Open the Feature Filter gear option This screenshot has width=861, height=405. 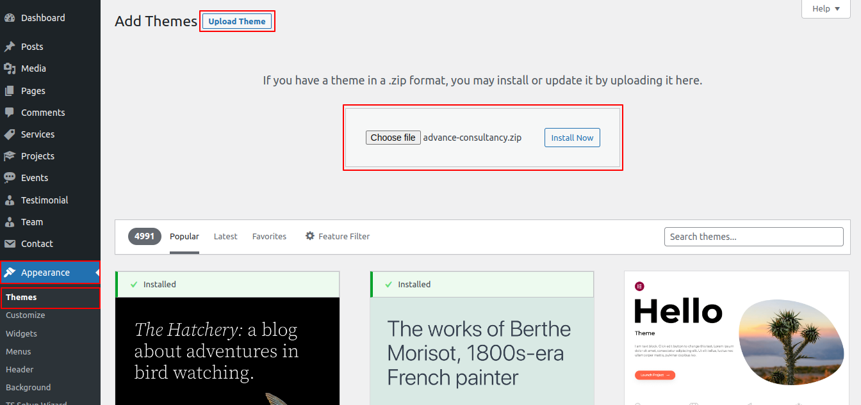coord(338,236)
